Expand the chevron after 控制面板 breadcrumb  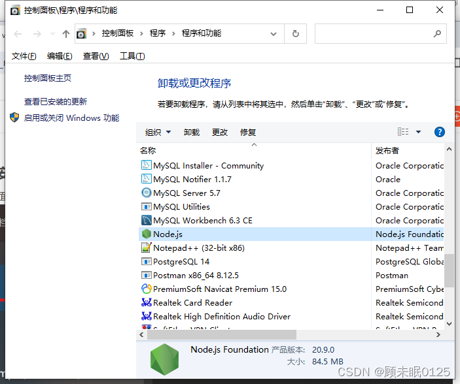coord(142,34)
